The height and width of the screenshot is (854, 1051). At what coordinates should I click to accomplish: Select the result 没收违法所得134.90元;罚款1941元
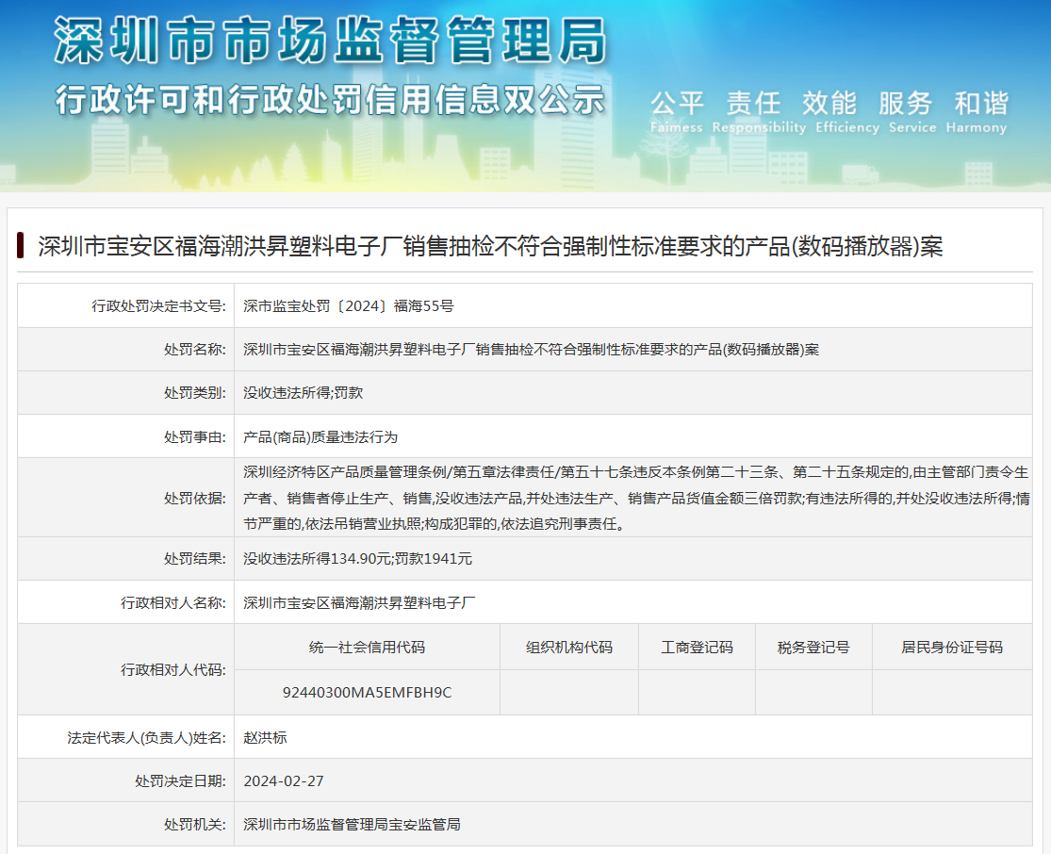click(358, 558)
